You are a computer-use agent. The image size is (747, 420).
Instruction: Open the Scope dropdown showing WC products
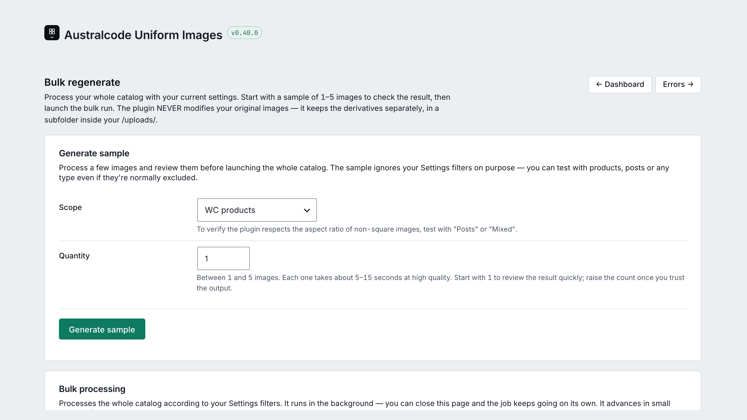[257, 210]
